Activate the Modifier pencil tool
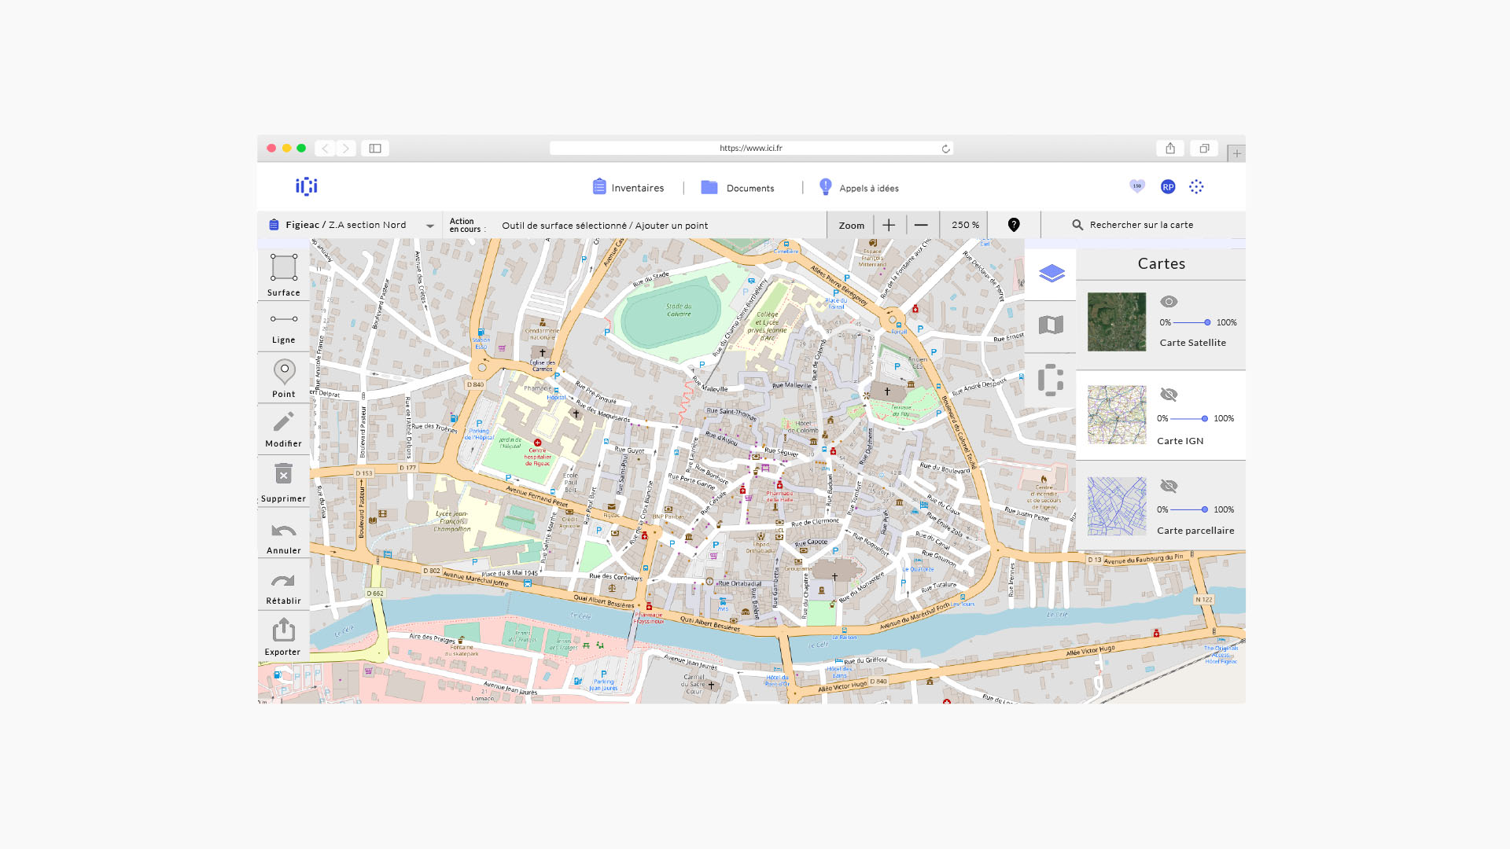The image size is (1510, 849). coord(283,428)
